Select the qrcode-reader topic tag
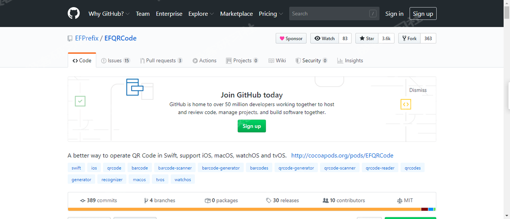510x219 pixels. tap(380, 168)
